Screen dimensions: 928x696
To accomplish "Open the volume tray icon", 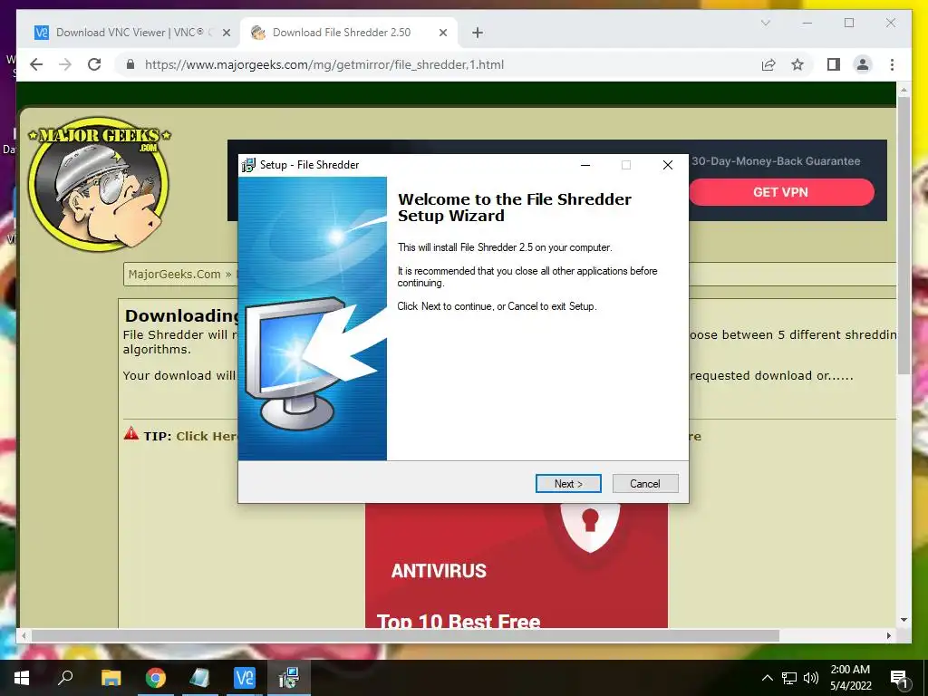I will pos(811,678).
